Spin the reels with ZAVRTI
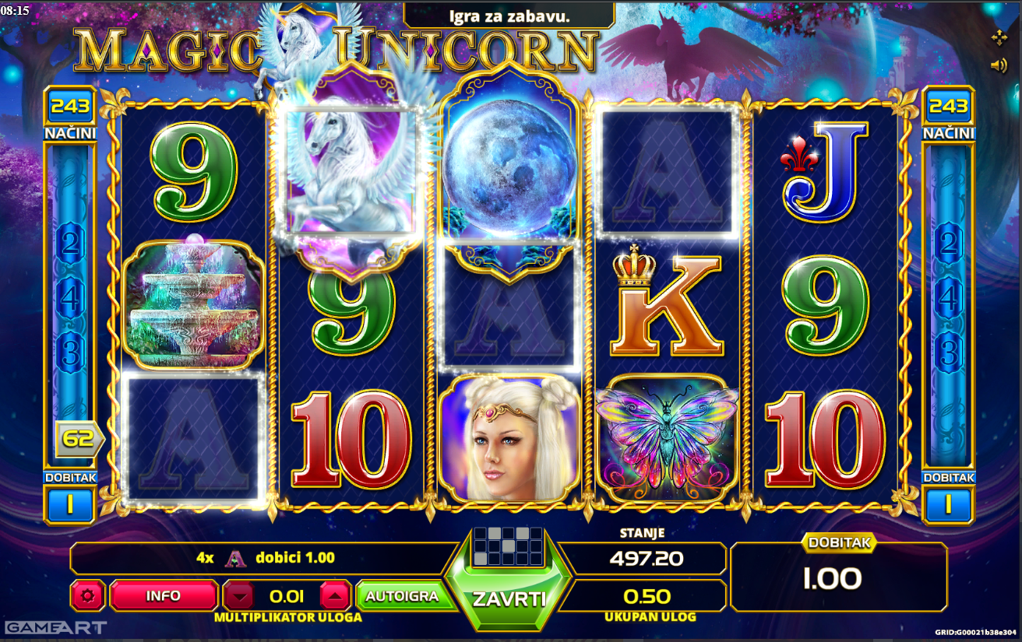 509,599
